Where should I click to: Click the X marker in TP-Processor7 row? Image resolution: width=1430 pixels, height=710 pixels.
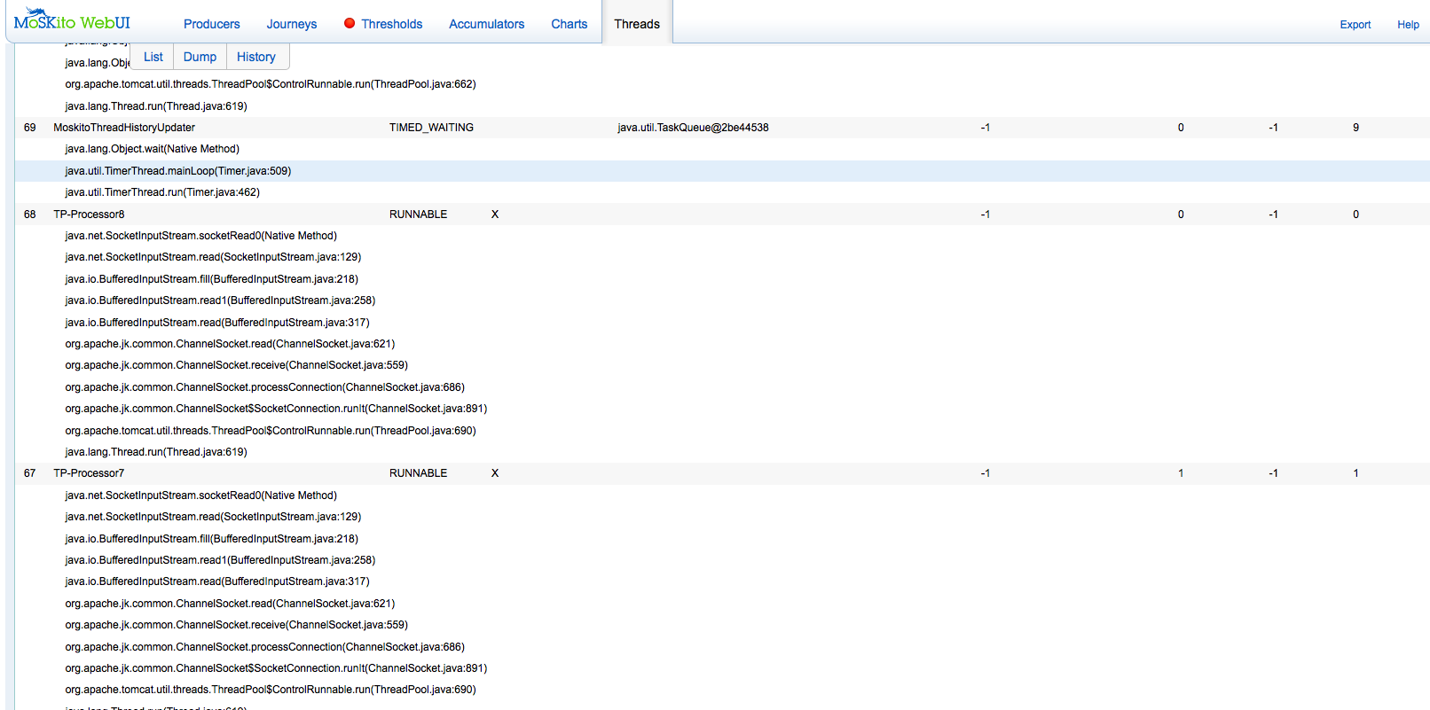coord(495,473)
